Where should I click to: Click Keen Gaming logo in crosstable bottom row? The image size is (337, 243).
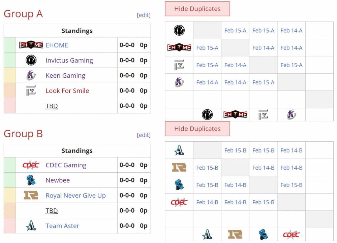(x=291, y=114)
